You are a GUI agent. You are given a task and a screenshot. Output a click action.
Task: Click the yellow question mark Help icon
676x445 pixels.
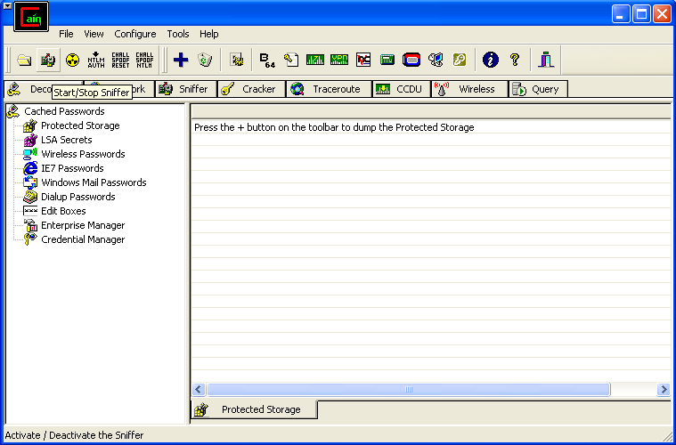(x=515, y=60)
